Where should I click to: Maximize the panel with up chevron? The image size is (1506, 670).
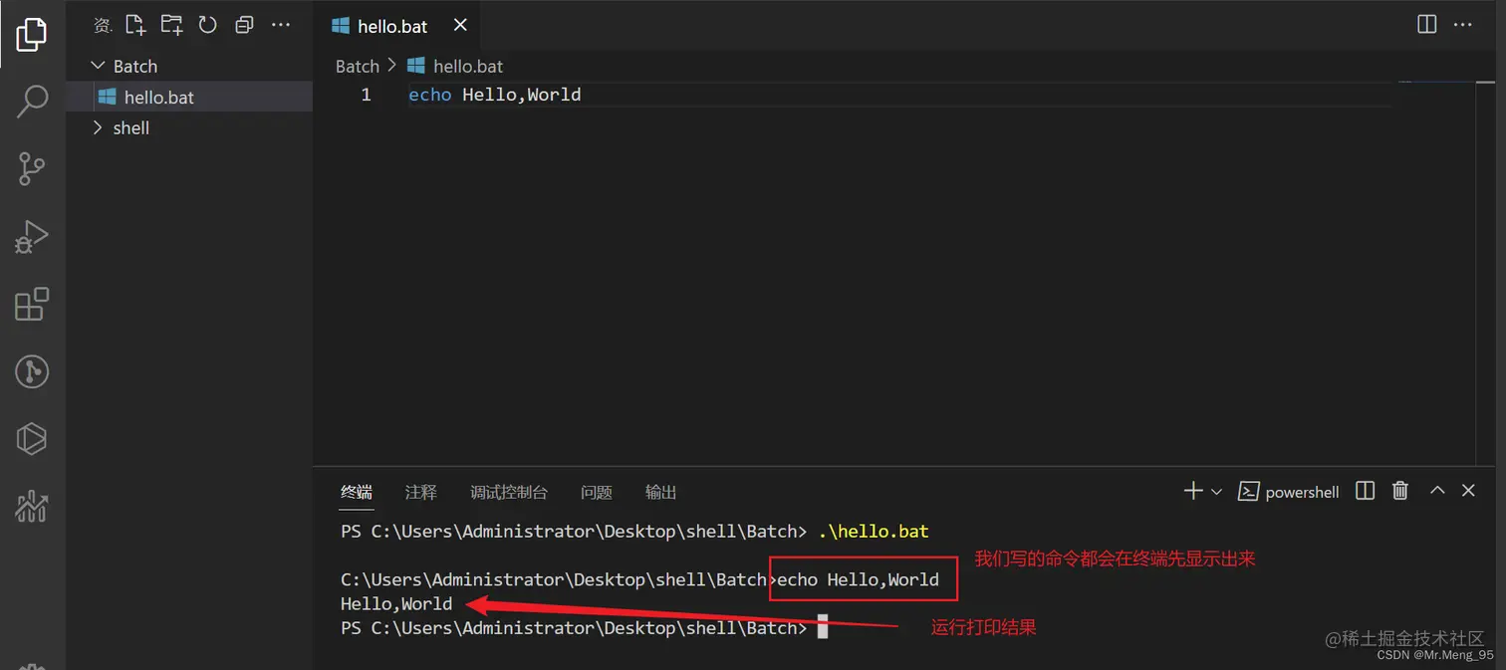point(1437,491)
